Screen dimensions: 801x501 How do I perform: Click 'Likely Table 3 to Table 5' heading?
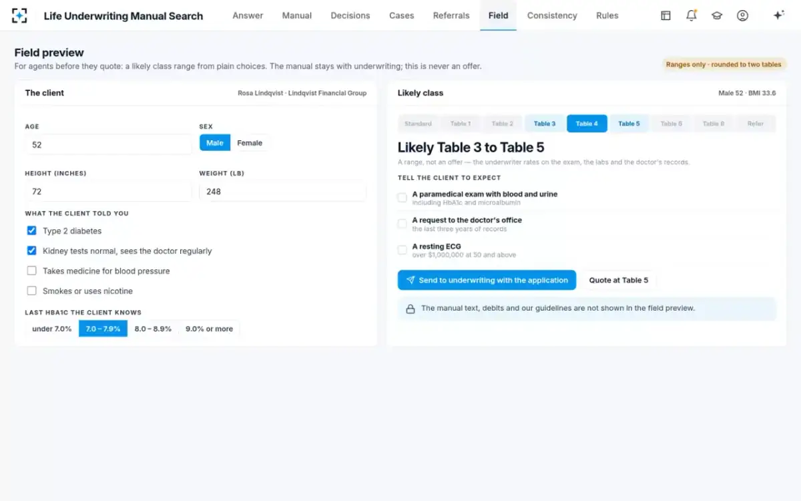pos(471,148)
